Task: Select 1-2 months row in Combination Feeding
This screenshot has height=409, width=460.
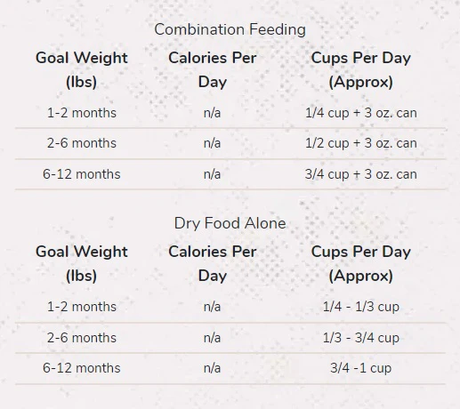Action: (x=230, y=113)
